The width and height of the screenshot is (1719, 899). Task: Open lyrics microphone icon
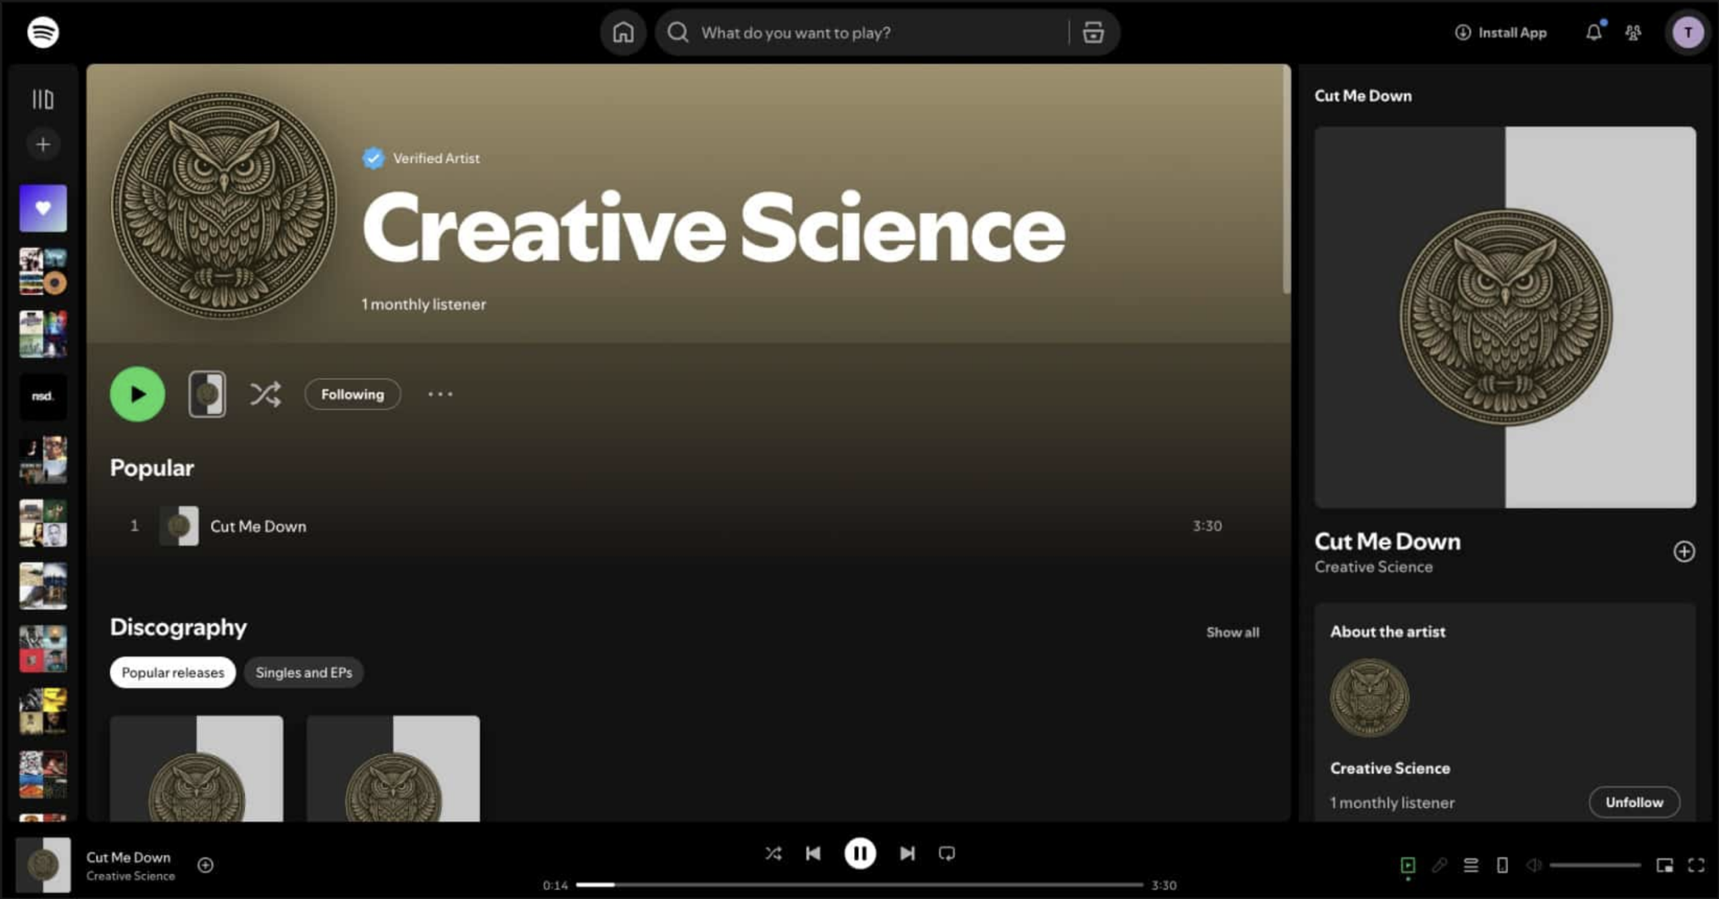click(x=1440, y=865)
